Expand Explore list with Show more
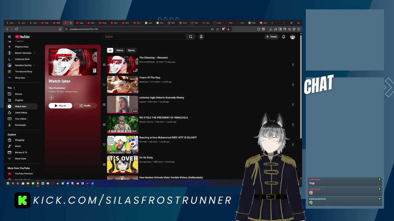The image size is (394, 221). coord(22,159)
